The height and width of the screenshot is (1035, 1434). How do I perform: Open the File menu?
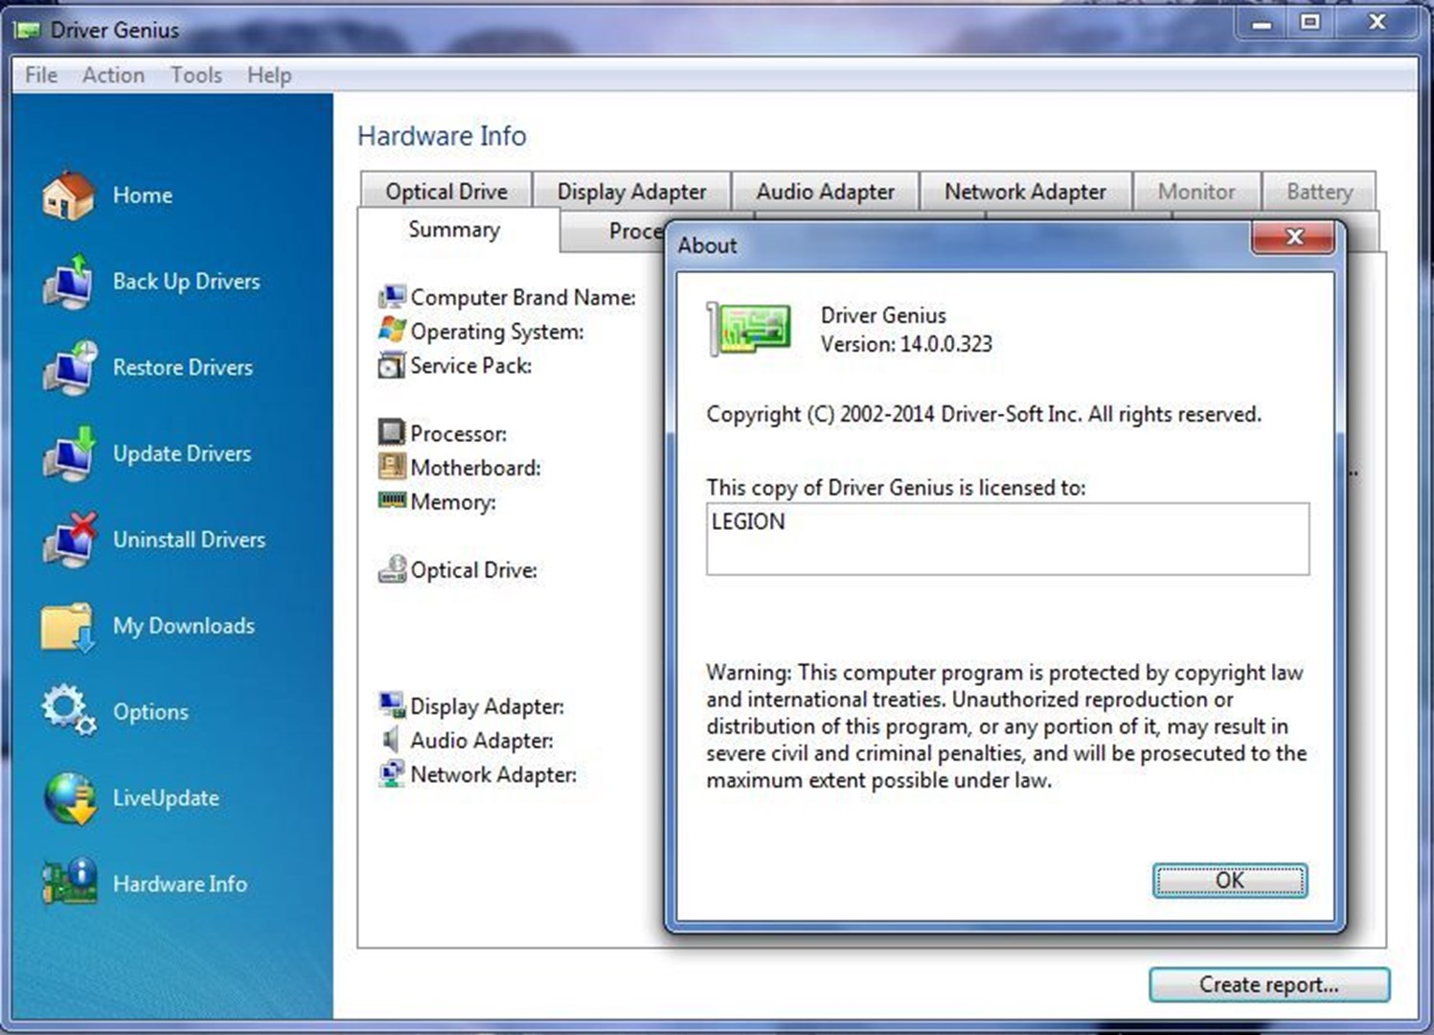click(41, 75)
